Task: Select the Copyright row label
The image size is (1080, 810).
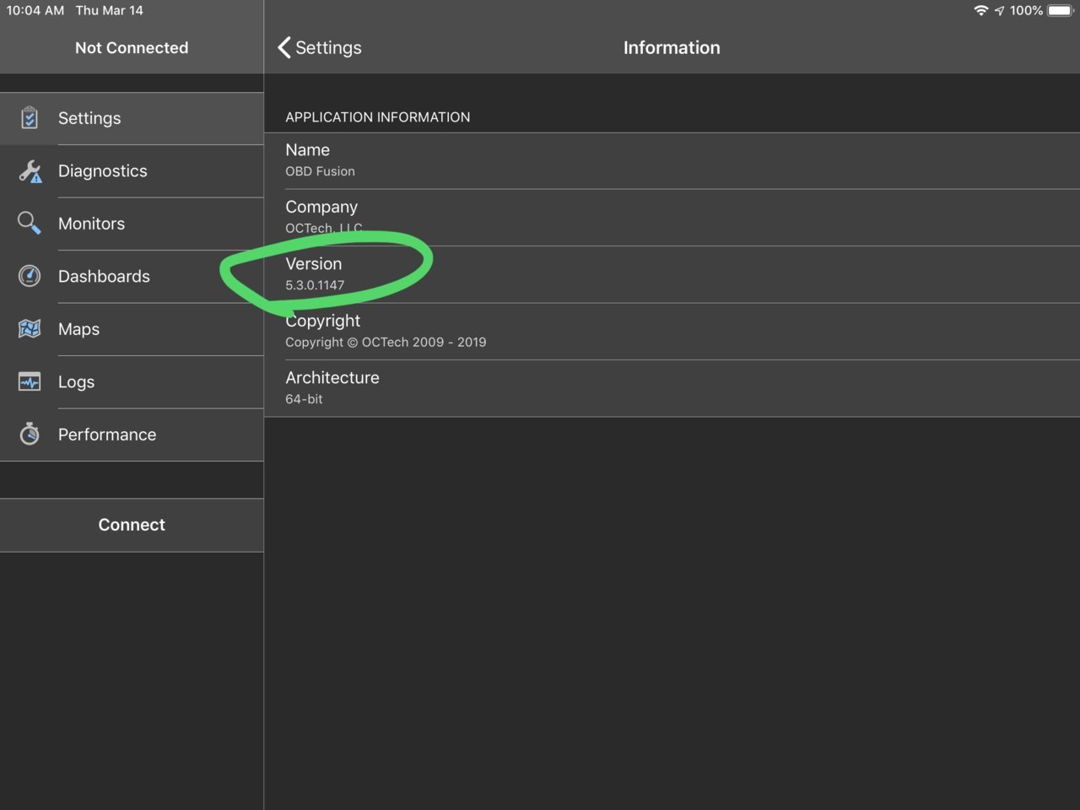Action: (322, 321)
